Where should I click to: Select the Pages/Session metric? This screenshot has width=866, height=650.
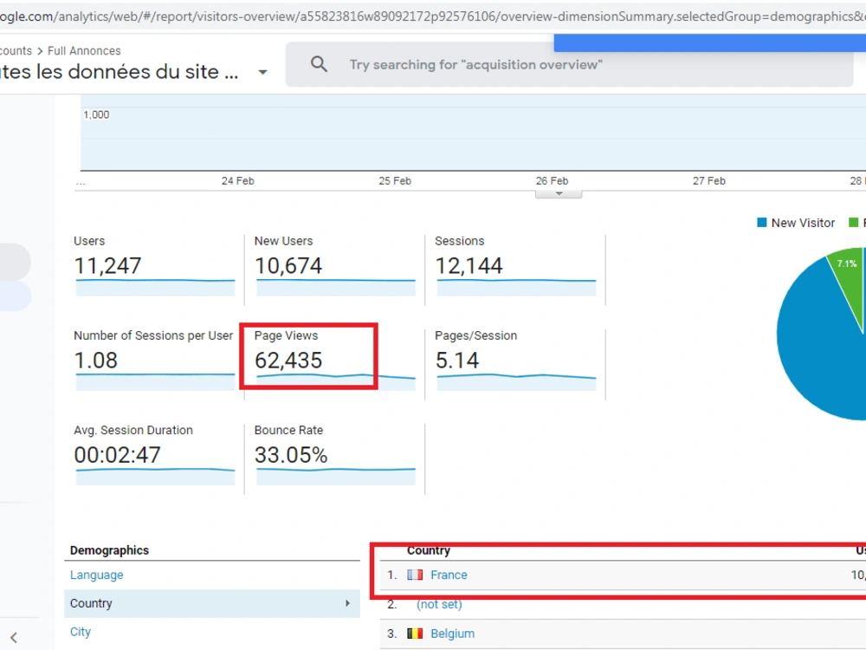516,360
